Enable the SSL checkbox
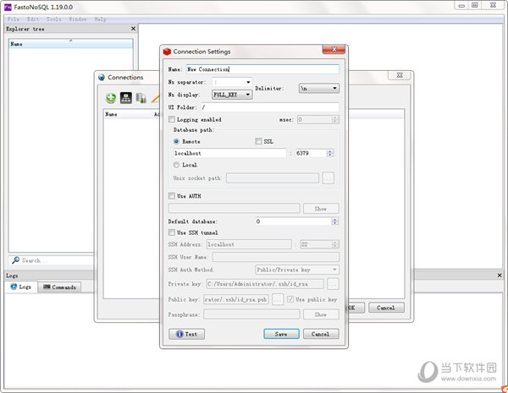Viewport: 508px width, 393px height. [258, 141]
